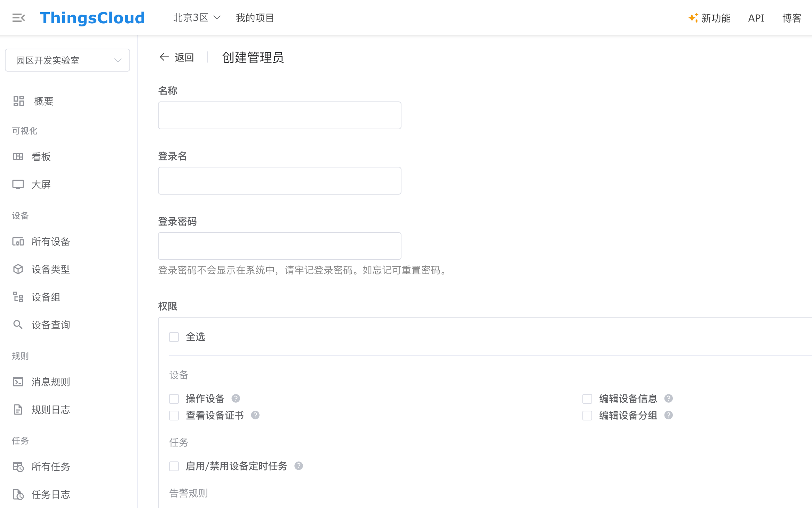Open 我的项目 in the top navigation
Image resolution: width=812 pixels, height=508 pixels.
[x=255, y=18]
